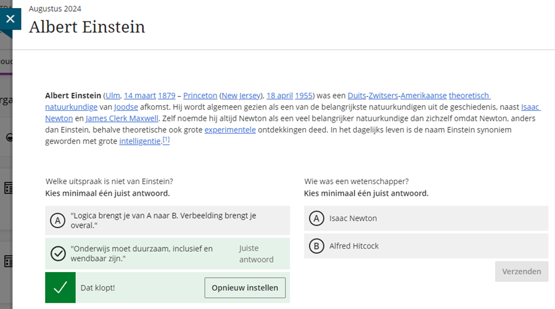Follow the New Jersey link

[x=241, y=95]
